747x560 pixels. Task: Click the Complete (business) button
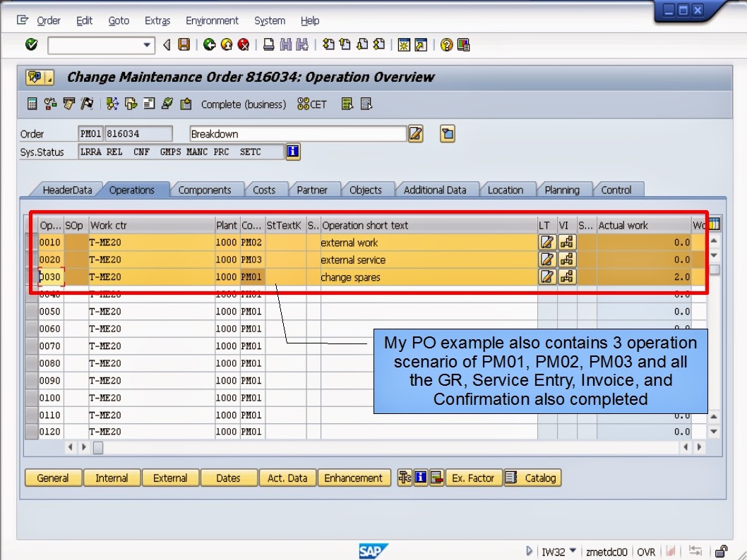coord(244,104)
